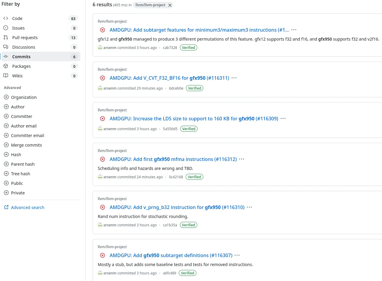Add the Public advanced filter
This screenshot has height=281, width=382.
[x=6, y=183]
